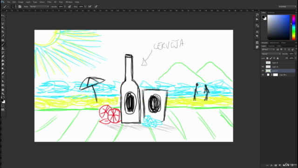This screenshot has width=298, height=168.
Task: Select the Eraser tool
Action: [x=3, y=56]
